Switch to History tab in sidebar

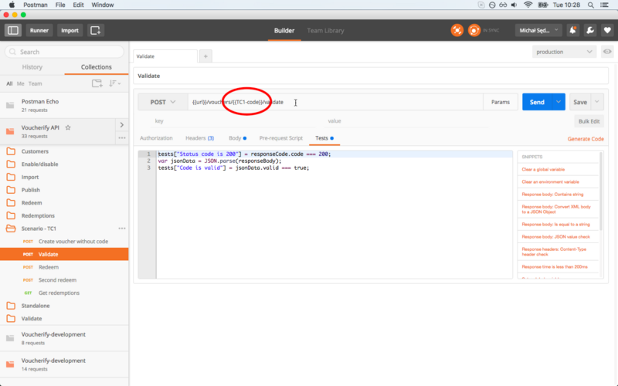(x=32, y=67)
